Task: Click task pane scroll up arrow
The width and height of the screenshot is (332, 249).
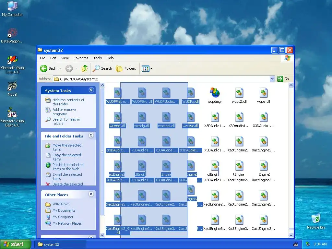Action: 102,85
